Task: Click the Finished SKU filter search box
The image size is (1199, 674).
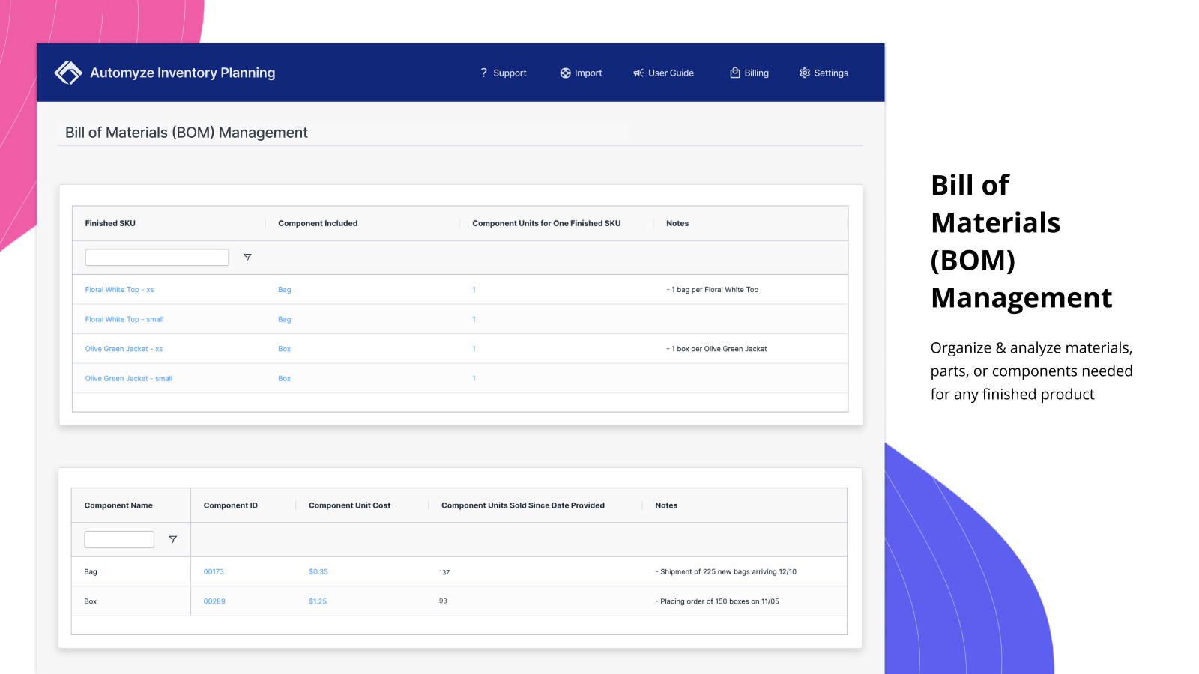Action: click(x=157, y=257)
